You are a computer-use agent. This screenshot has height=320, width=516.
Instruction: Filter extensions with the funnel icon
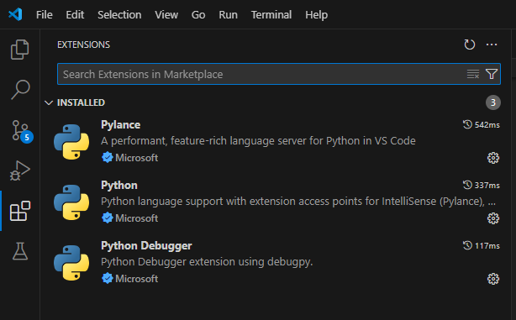point(492,74)
